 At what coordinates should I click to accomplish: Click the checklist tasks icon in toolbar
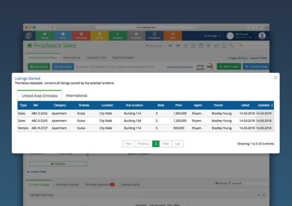coord(208,46)
